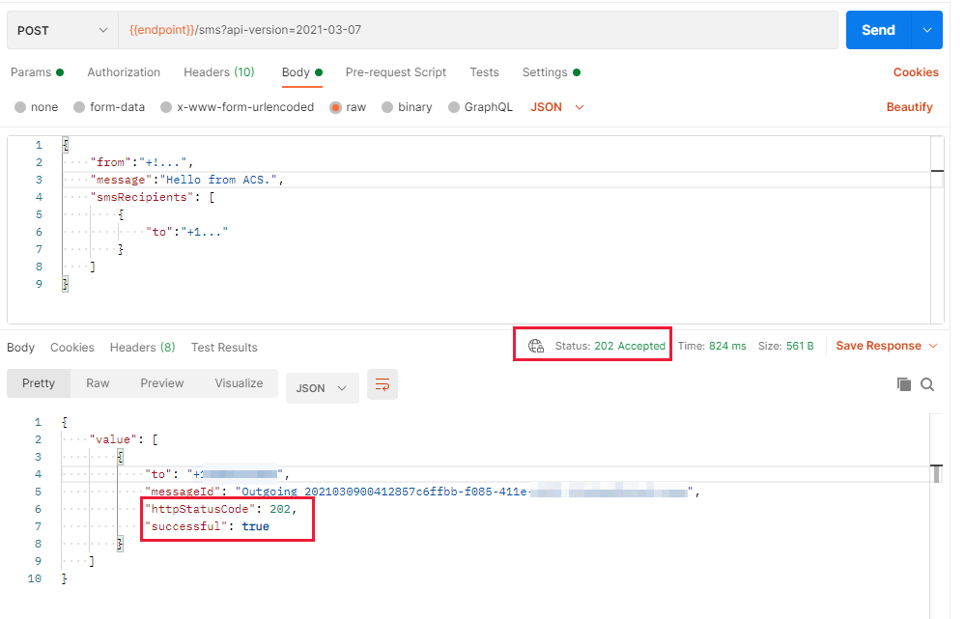Select the none body type radio

click(x=20, y=107)
